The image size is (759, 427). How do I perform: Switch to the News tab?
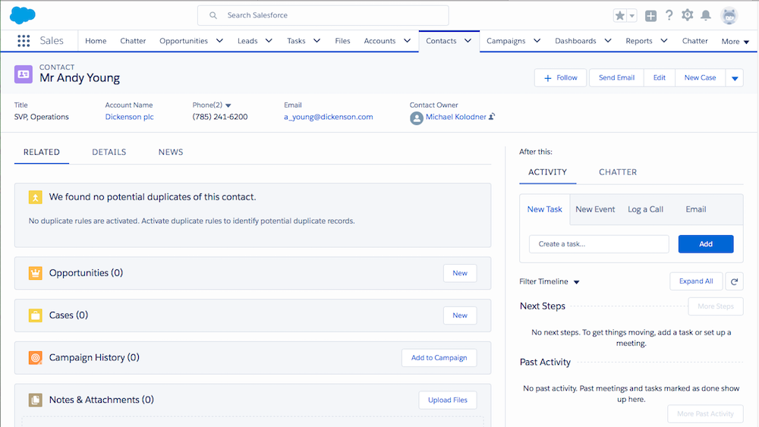pos(171,152)
